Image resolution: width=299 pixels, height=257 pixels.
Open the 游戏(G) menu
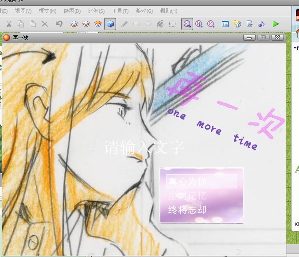(144, 11)
